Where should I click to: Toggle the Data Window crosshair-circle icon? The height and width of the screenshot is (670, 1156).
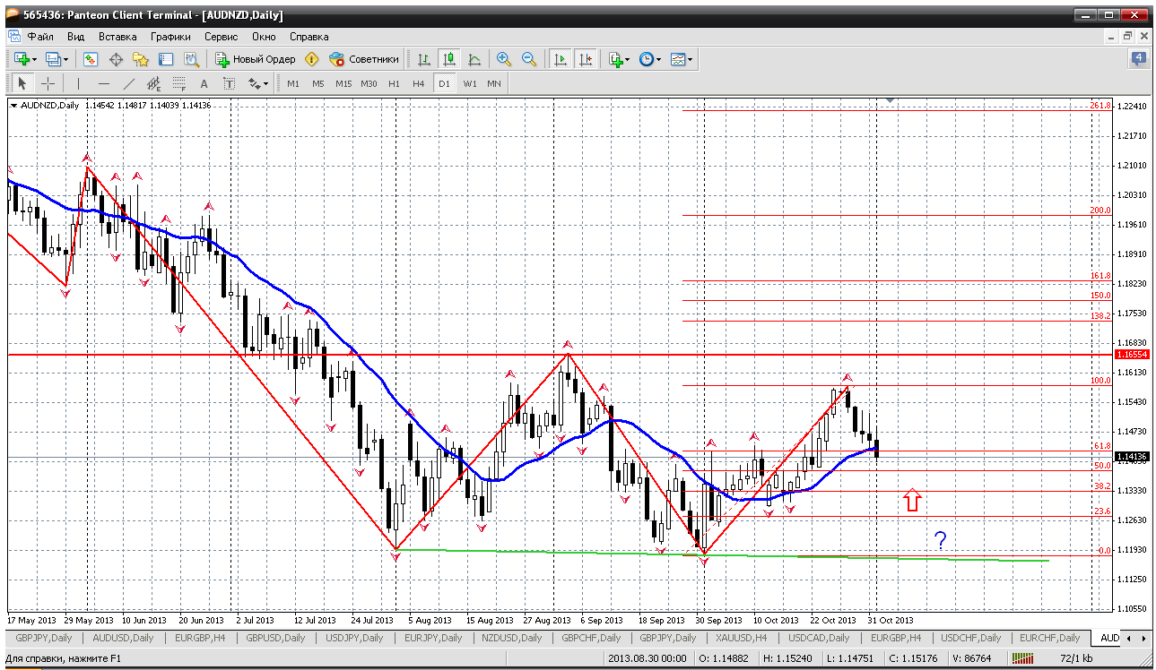(116, 59)
